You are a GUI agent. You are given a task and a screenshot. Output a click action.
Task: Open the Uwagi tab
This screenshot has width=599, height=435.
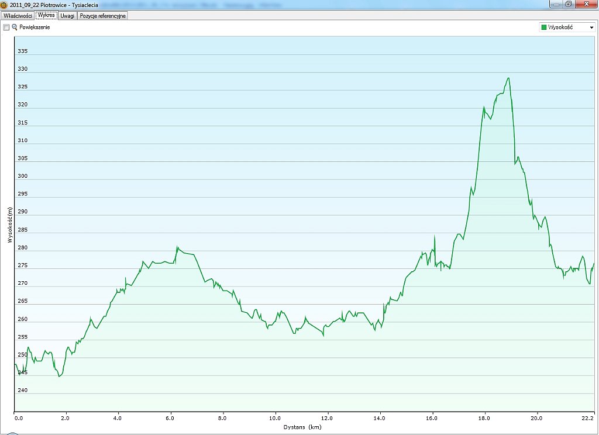click(67, 16)
